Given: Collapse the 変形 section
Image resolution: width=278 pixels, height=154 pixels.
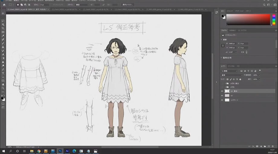Looking at the screenshot, I should (221, 39).
